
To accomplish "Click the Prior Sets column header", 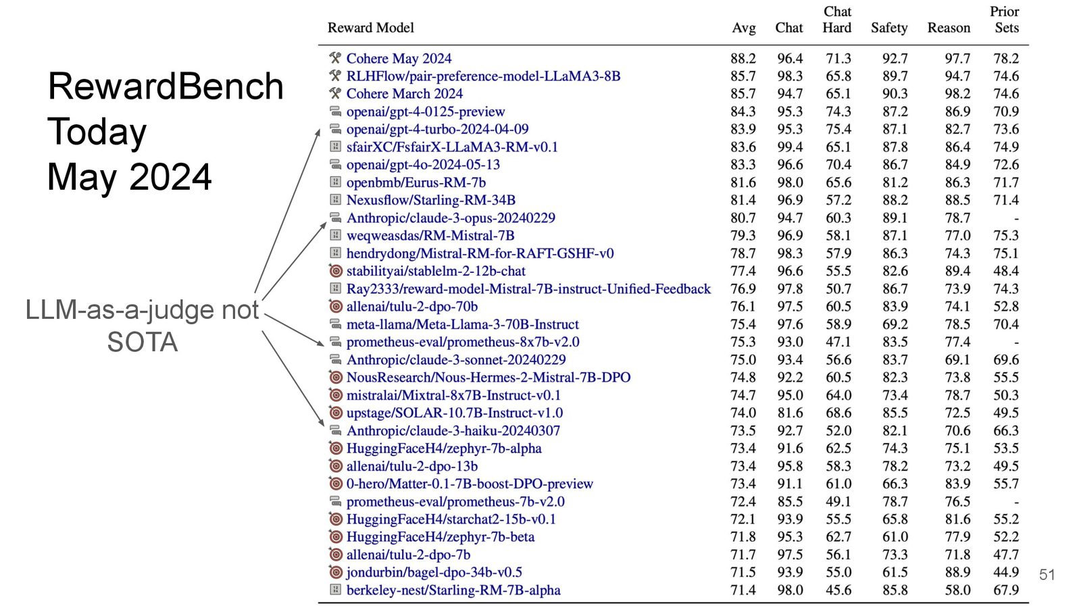I will click(1005, 20).
